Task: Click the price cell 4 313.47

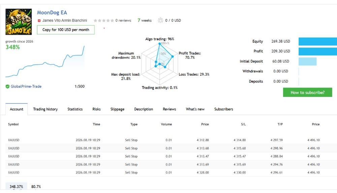Action: (203, 156)
